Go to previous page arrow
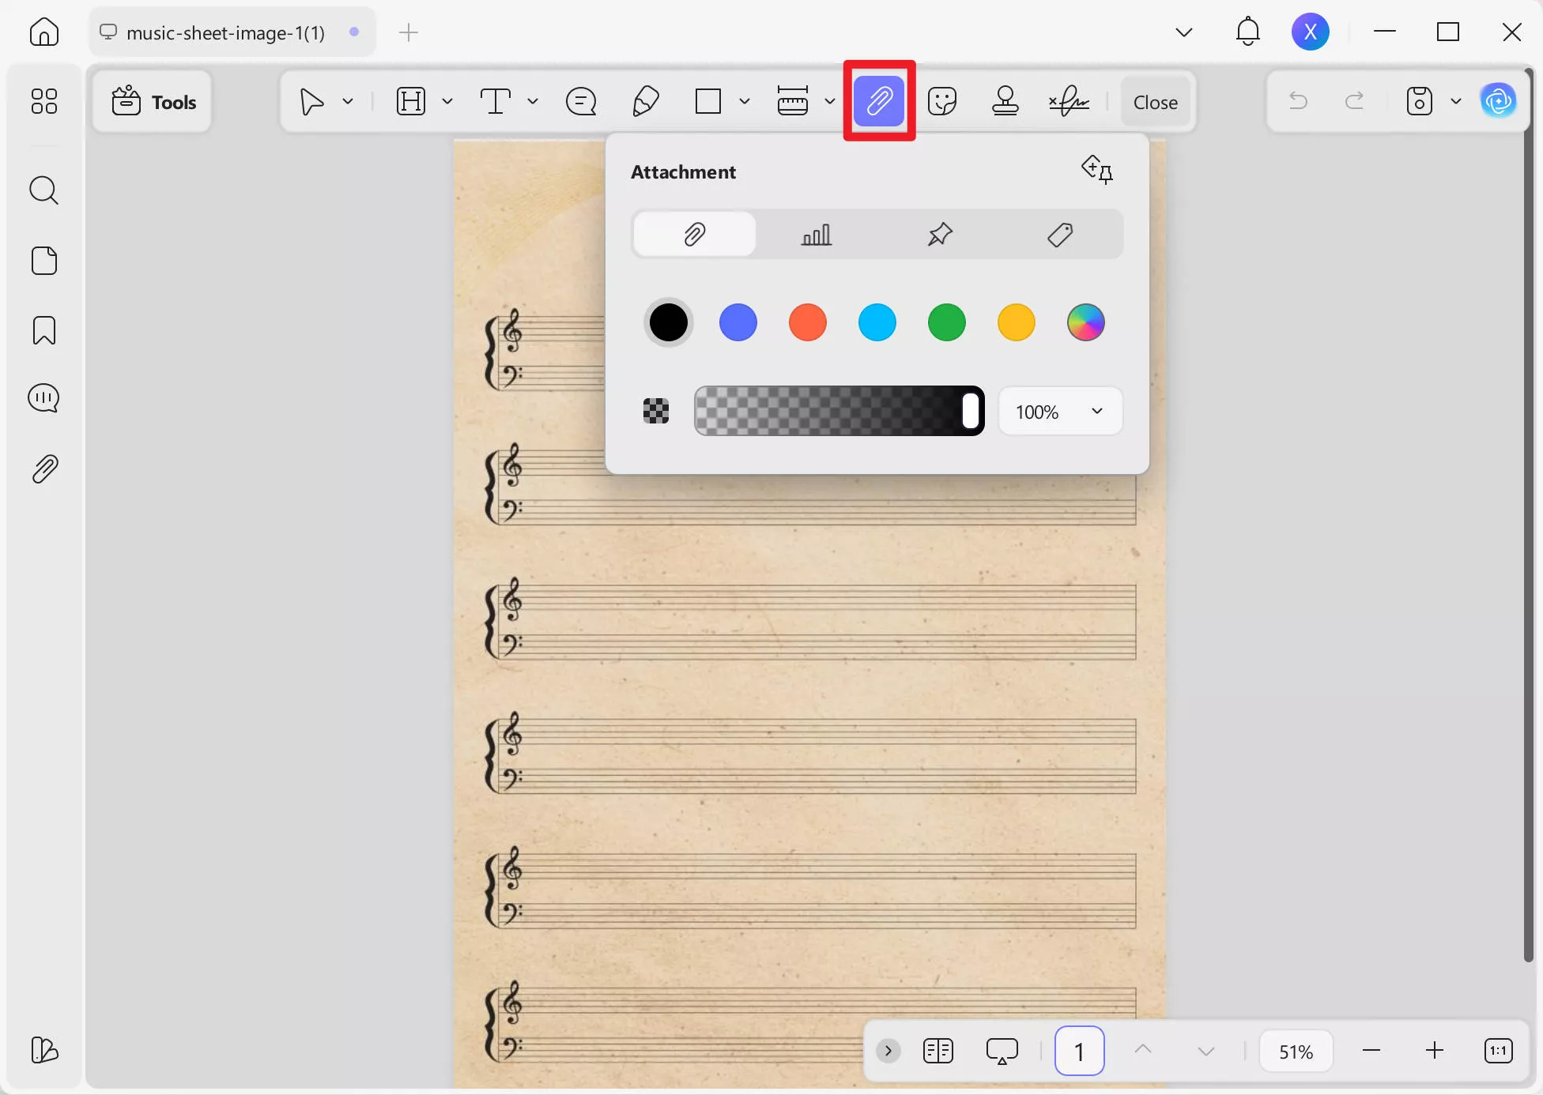This screenshot has width=1543, height=1095. pos(1143,1050)
